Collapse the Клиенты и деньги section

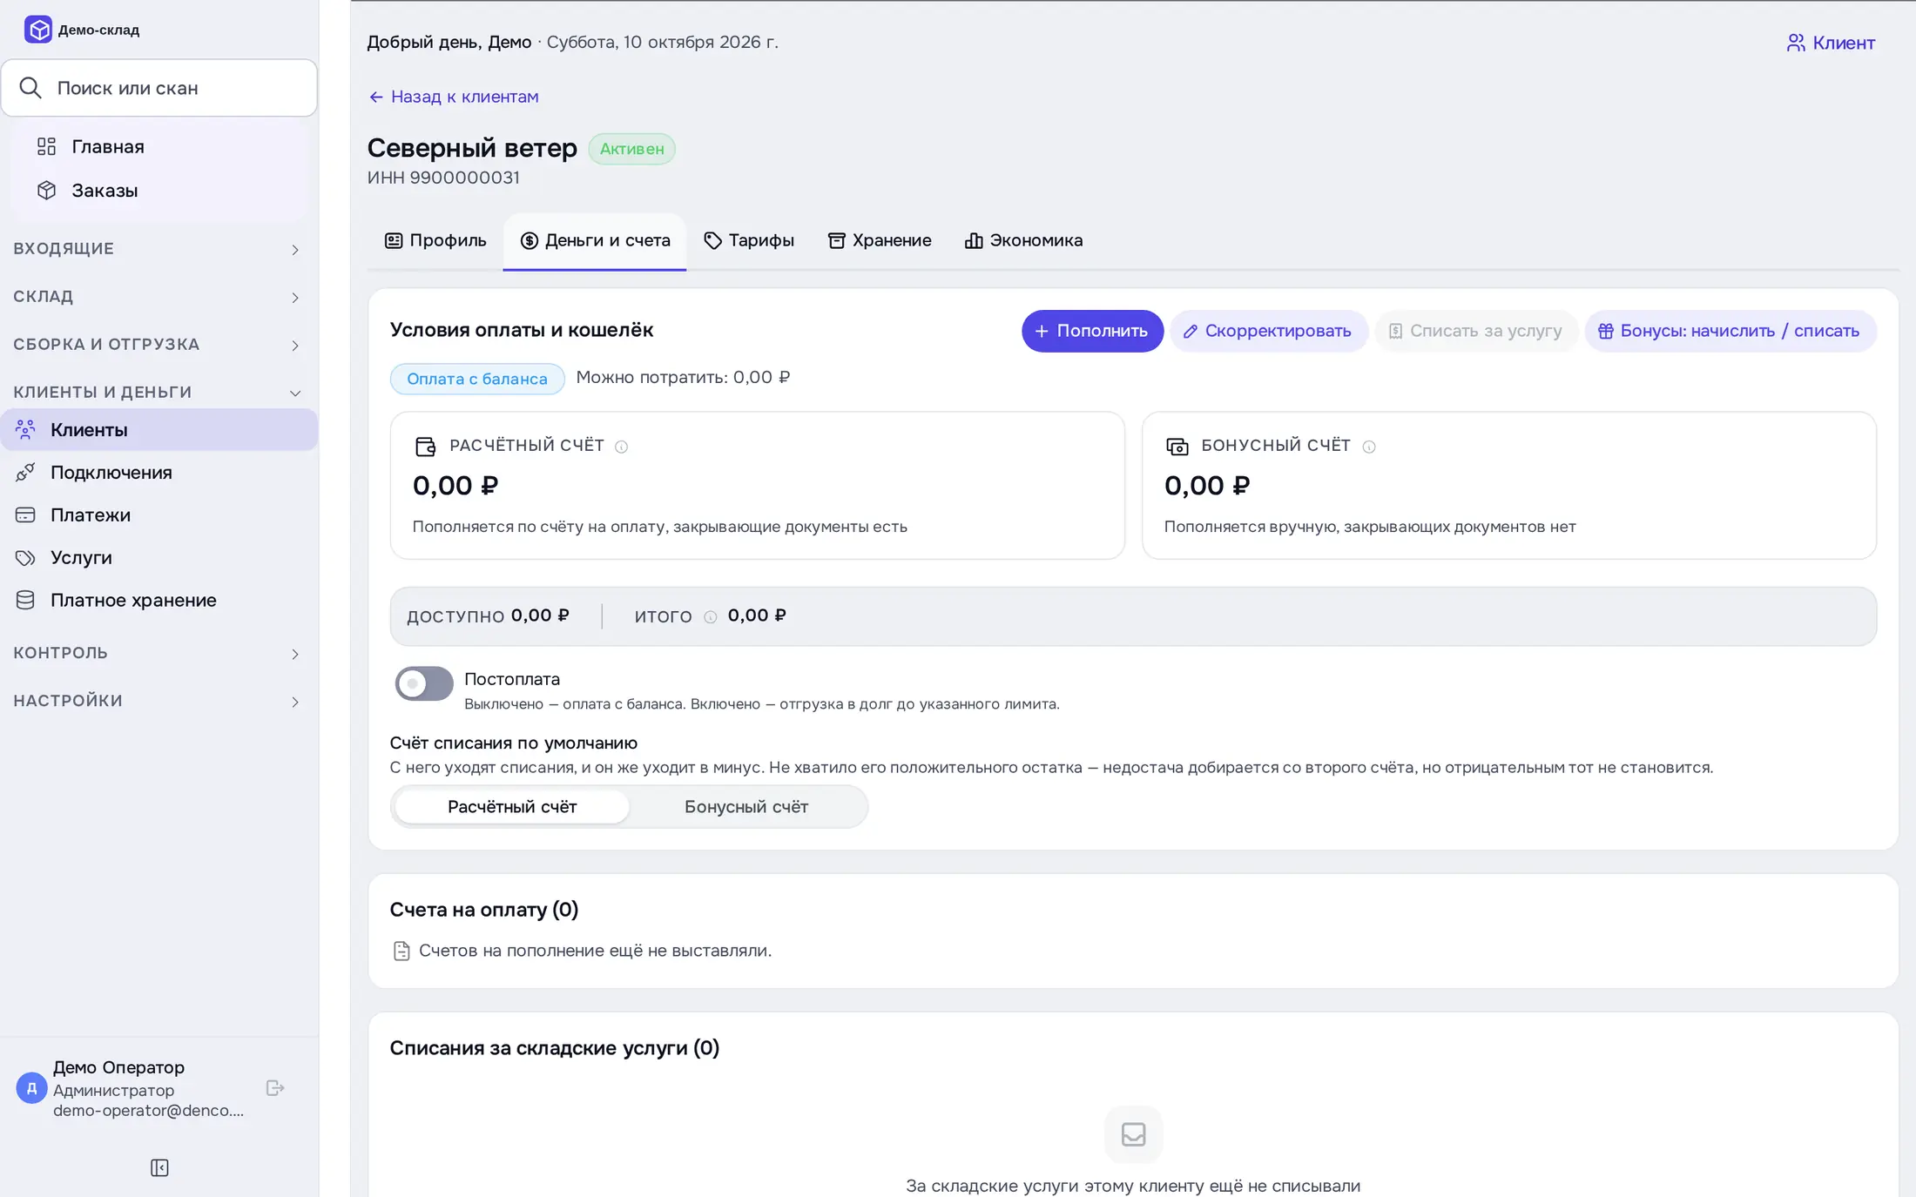[x=159, y=393]
